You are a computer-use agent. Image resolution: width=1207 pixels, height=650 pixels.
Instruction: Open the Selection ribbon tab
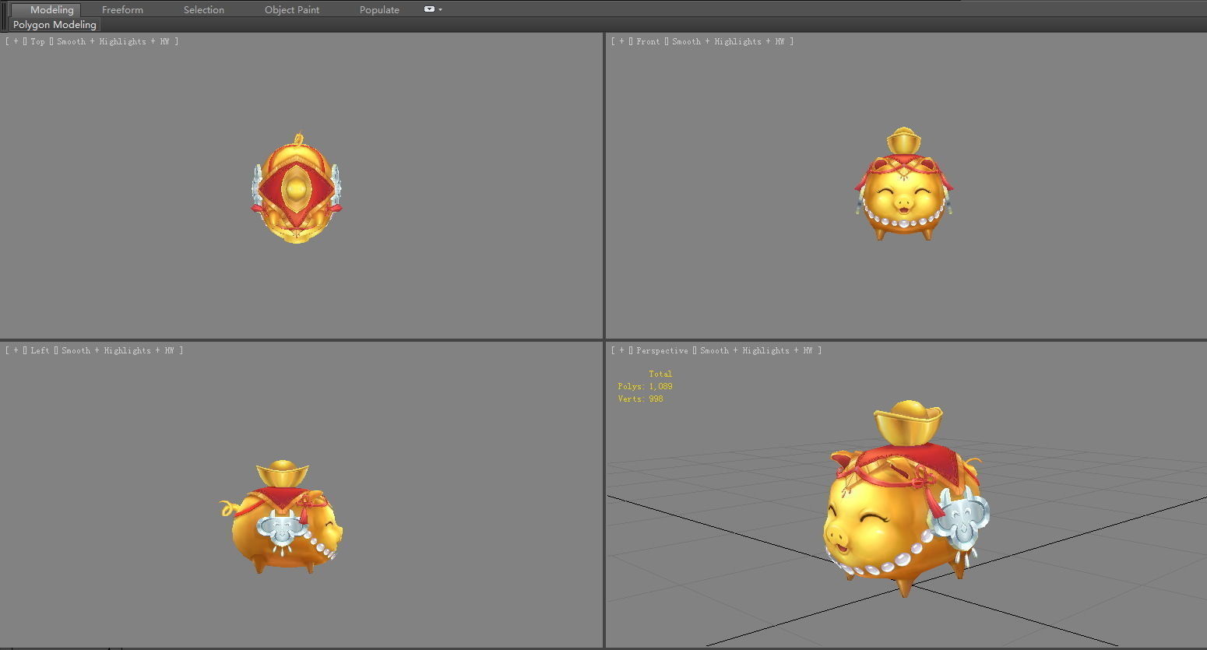coord(204,10)
